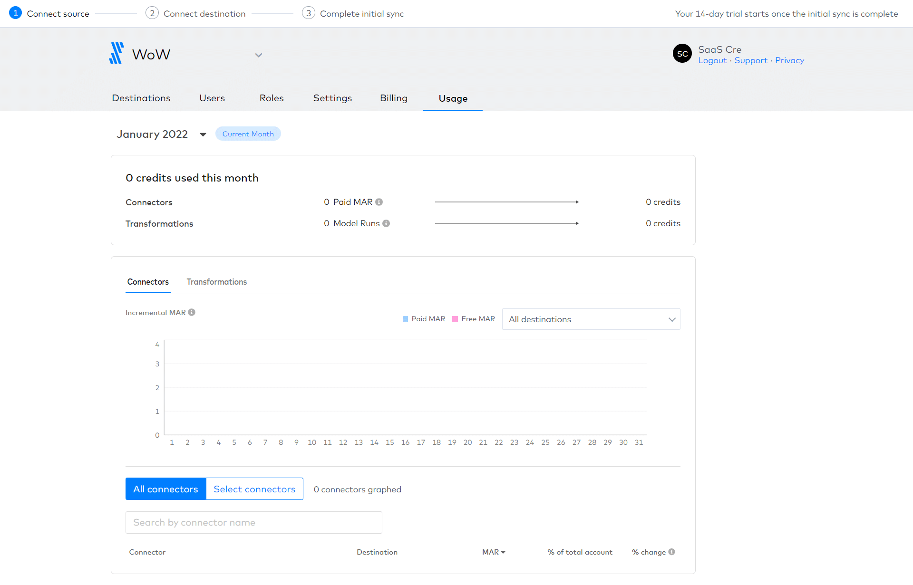
Task: Click the Paid MAR blue legend swatch
Action: pos(405,319)
